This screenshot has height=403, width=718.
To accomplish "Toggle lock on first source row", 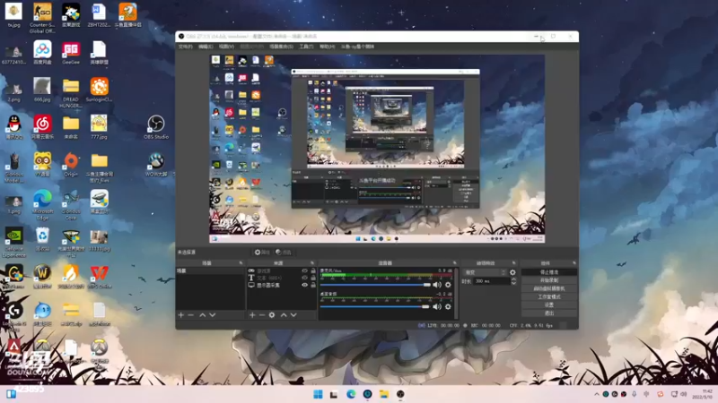I will point(313,271).
